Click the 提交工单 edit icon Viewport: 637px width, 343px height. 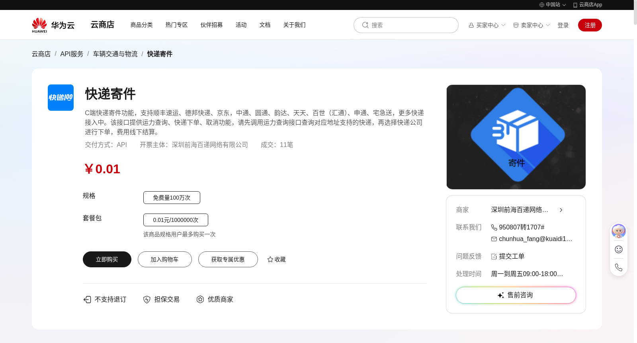(x=494, y=257)
